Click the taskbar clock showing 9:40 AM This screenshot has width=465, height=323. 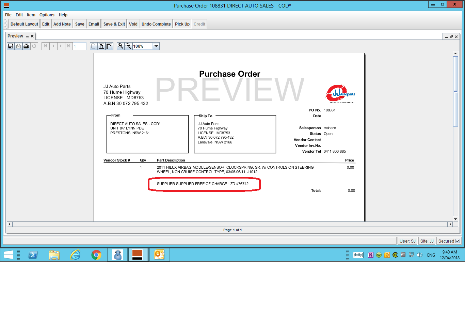(x=450, y=255)
